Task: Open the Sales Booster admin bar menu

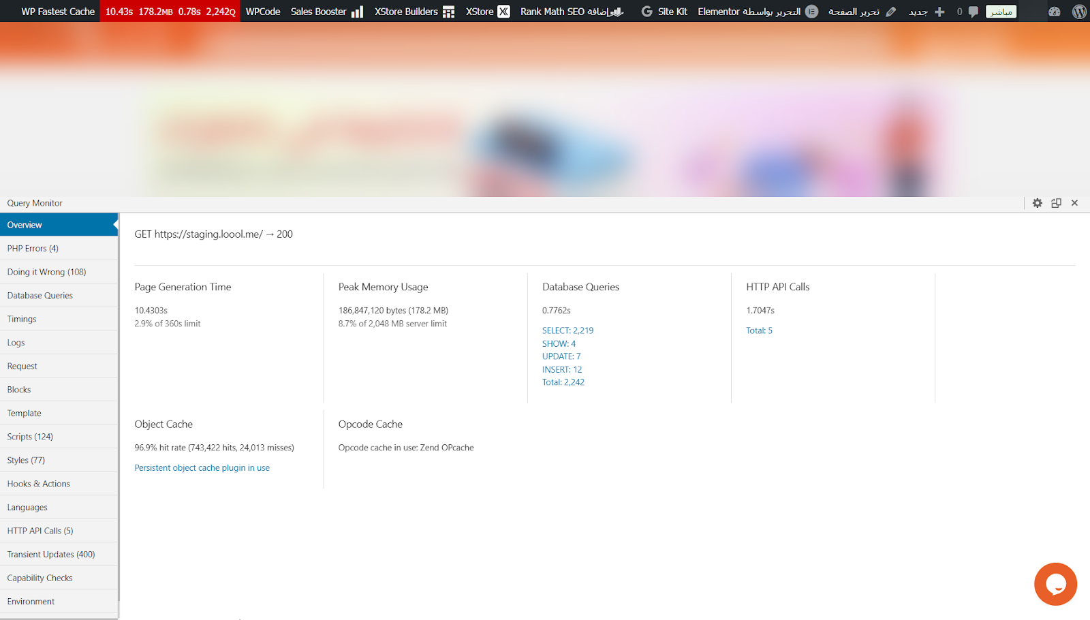Action: 326,12
